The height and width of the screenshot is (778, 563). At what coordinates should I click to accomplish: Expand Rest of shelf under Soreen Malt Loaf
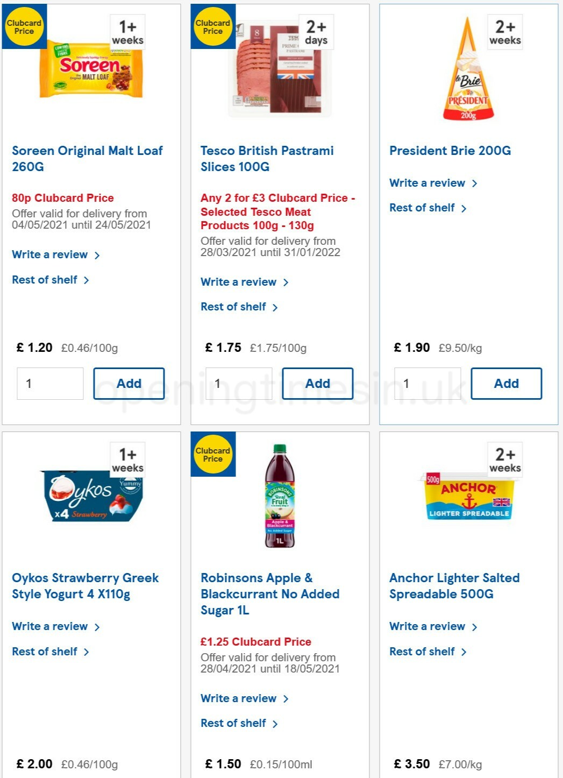coord(45,280)
